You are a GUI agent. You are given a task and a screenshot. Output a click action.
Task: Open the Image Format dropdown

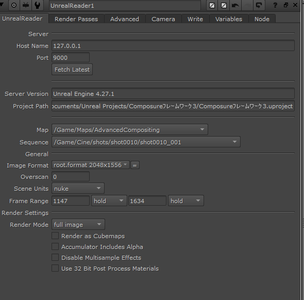(x=91, y=165)
